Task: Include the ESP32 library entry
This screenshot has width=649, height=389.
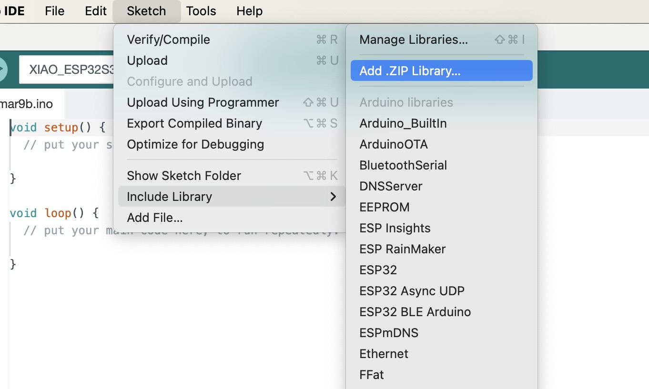Action: pyautogui.click(x=442, y=270)
